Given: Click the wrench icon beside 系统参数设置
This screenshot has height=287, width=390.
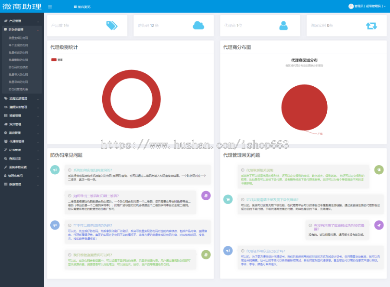Looking at the screenshot, I should click(6, 167).
